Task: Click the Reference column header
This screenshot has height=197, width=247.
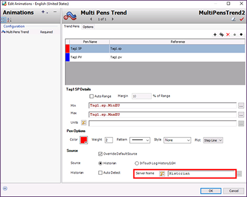Action: (x=177, y=42)
